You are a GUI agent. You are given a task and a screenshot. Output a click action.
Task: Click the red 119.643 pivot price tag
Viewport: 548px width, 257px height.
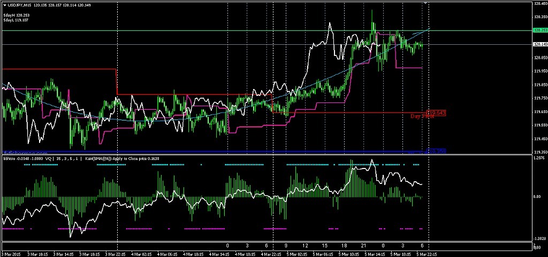click(x=436, y=113)
